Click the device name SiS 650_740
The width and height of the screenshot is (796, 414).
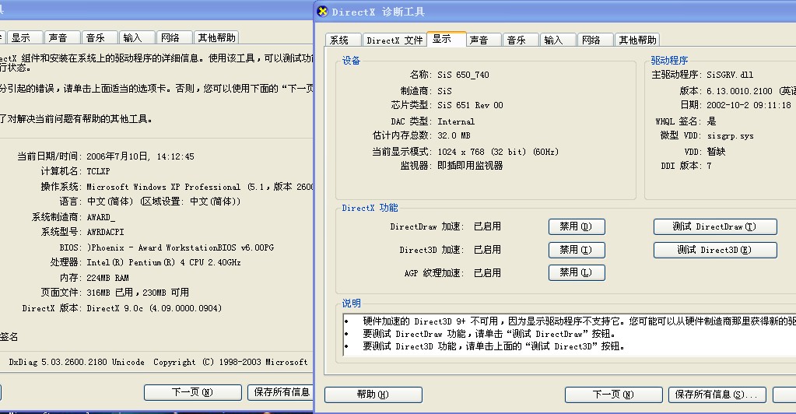tap(463, 75)
